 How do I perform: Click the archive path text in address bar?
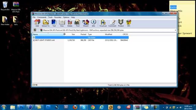coord(83,30)
